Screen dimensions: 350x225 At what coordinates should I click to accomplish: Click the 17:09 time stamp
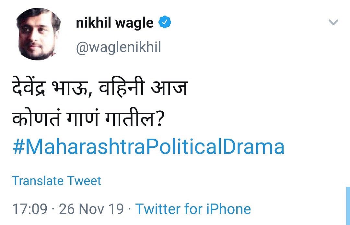tap(29, 209)
